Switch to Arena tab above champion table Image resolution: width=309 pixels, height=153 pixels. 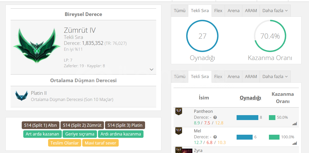(233, 76)
